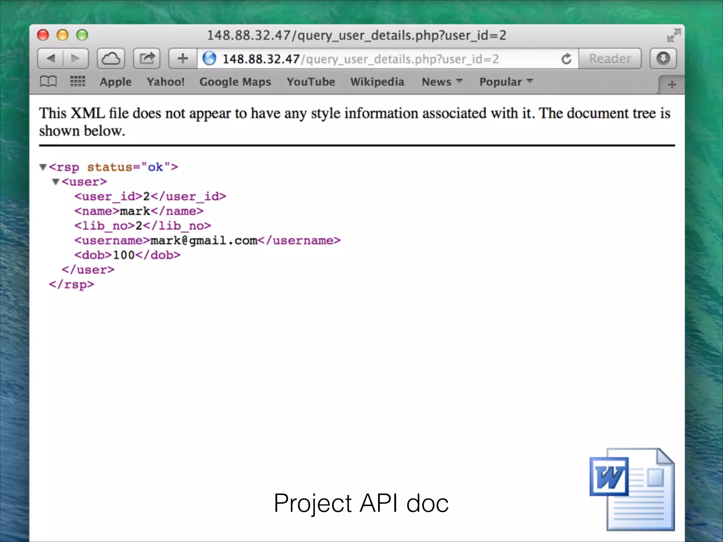The height and width of the screenshot is (542, 723).
Task: Open Reader view button
Action: [610, 59]
